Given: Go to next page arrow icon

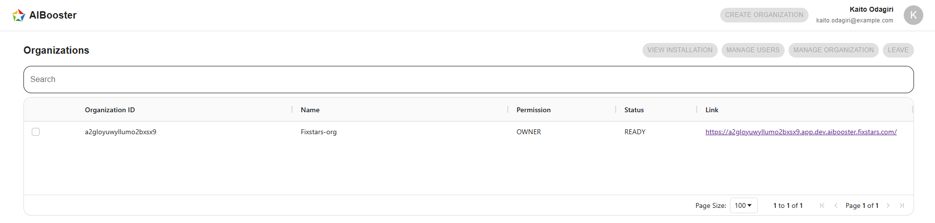Looking at the screenshot, I should tap(888, 205).
